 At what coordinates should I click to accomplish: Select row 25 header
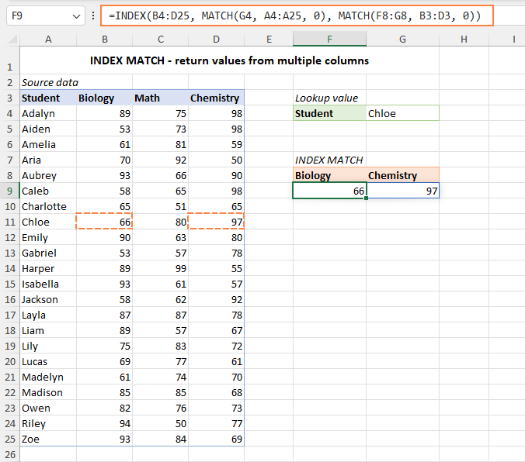10,439
